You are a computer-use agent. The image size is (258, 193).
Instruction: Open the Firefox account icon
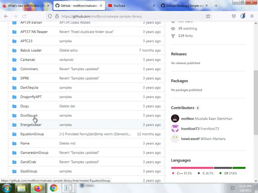pos(243,16)
